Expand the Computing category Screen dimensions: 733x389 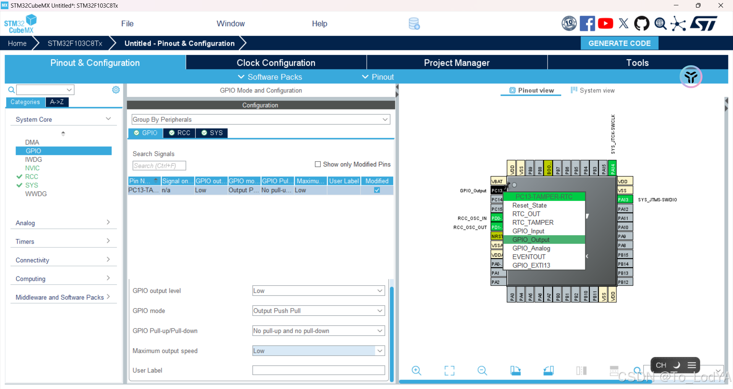(x=63, y=279)
